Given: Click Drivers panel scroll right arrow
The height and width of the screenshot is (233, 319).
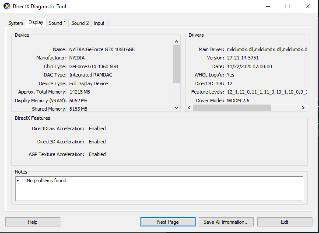Looking at the screenshot, I should click(303, 108).
